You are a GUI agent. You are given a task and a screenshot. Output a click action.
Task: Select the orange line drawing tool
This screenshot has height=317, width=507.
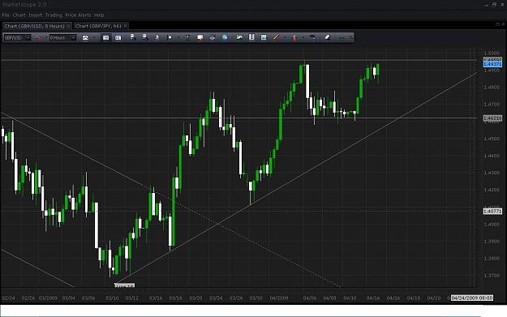point(276,37)
